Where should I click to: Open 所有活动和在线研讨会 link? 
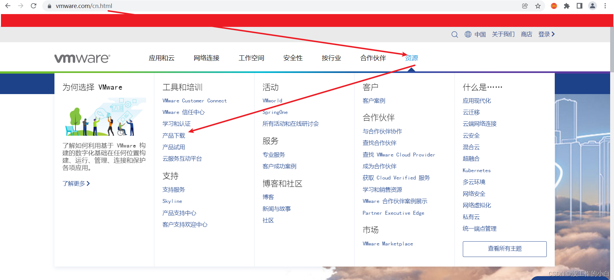(x=291, y=124)
